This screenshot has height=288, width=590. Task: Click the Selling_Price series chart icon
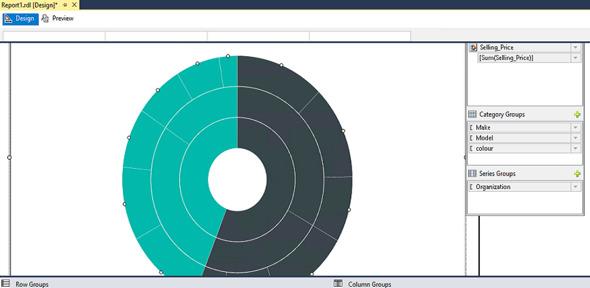[474, 48]
